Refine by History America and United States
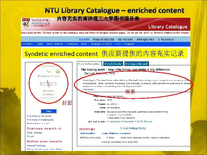 click(x=45, y=149)
